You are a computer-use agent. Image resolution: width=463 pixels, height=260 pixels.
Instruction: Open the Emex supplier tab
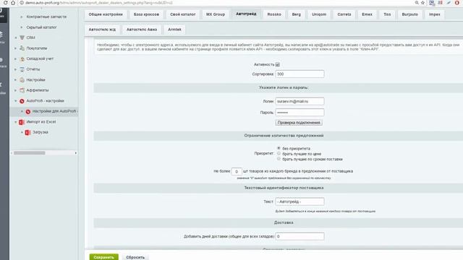tap(367, 14)
